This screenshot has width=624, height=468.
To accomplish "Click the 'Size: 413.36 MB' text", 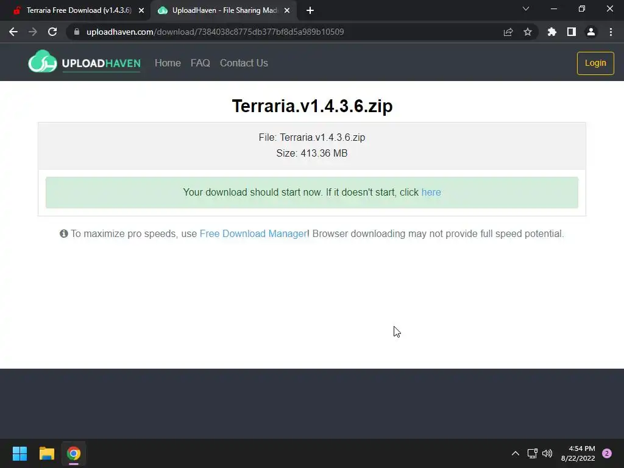I will coord(312,153).
